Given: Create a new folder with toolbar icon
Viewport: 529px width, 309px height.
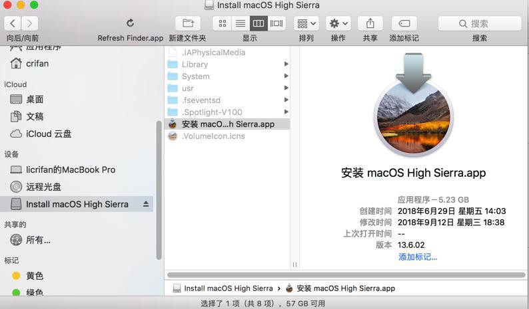Looking at the screenshot, I should click(x=188, y=23).
